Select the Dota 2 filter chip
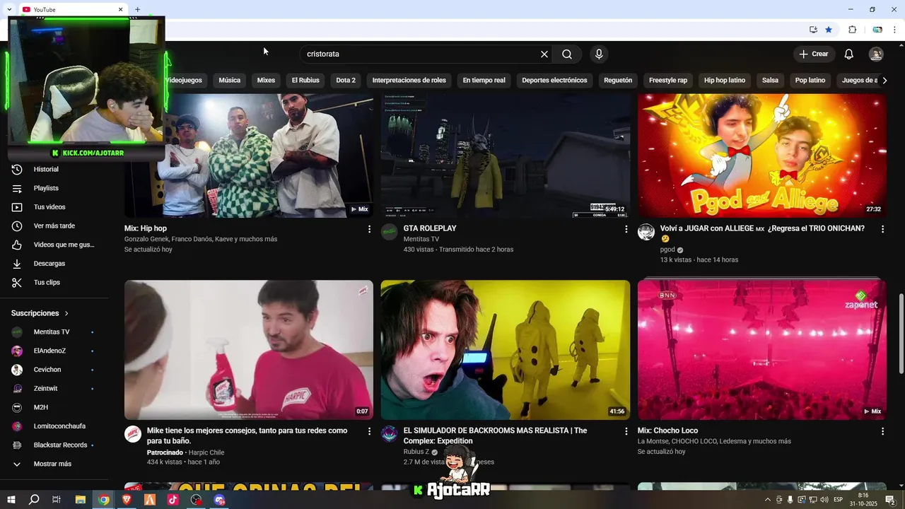This screenshot has width=905, height=509. pyautogui.click(x=346, y=81)
